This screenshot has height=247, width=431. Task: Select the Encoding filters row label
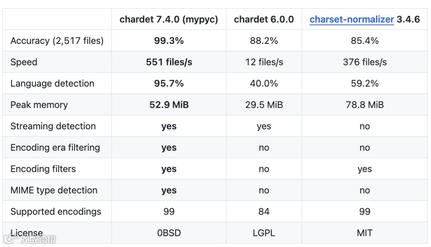tap(43, 169)
